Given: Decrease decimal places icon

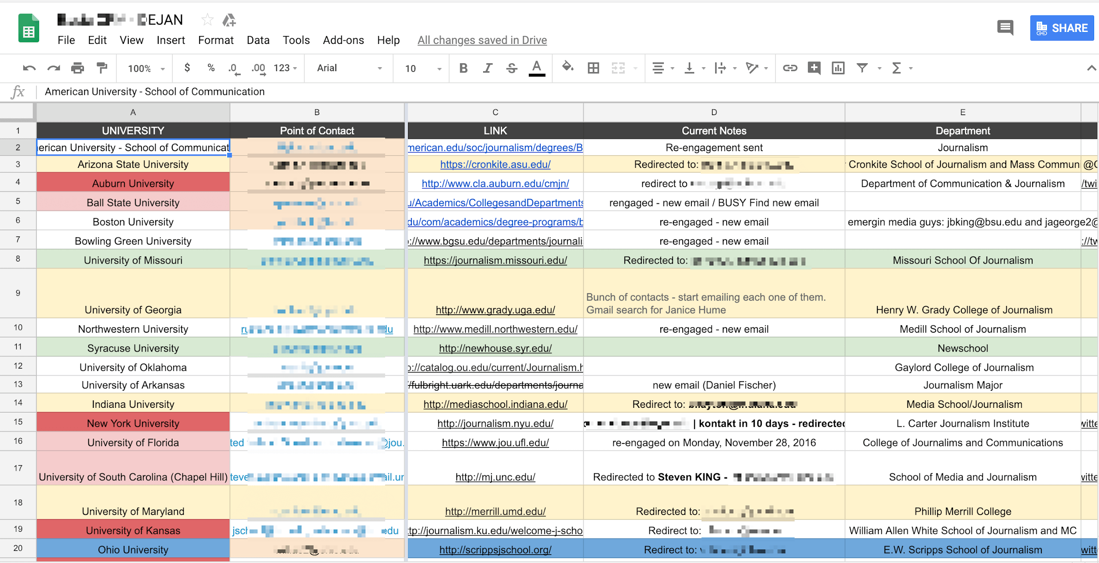Looking at the screenshot, I should point(234,69).
